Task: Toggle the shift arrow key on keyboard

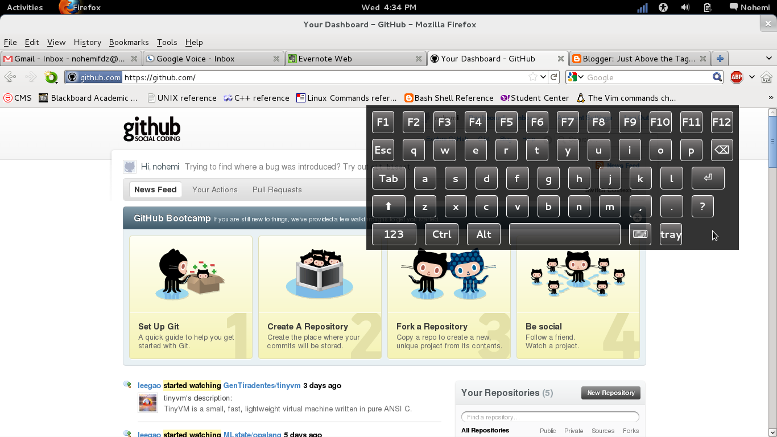Action: coord(388,206)
